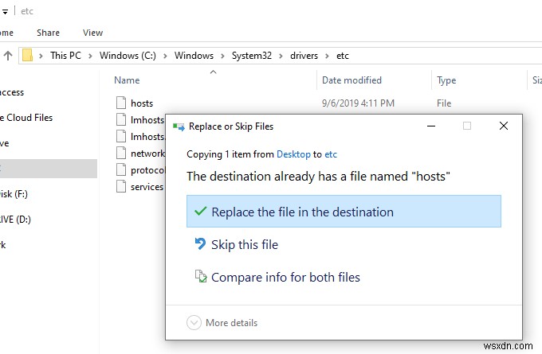This screenshot has height=354, width=542.
Task: Click the etc destination link
Action: coord(331,154)
